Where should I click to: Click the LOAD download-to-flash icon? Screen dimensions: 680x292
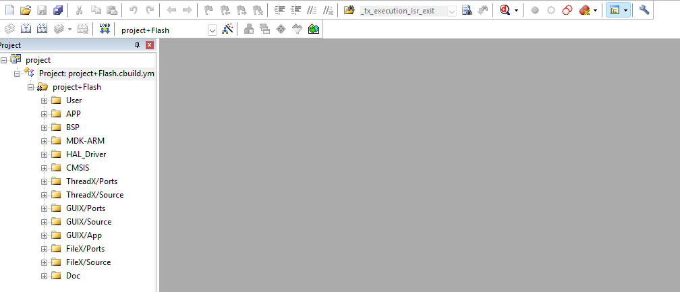tap(105, 30)
